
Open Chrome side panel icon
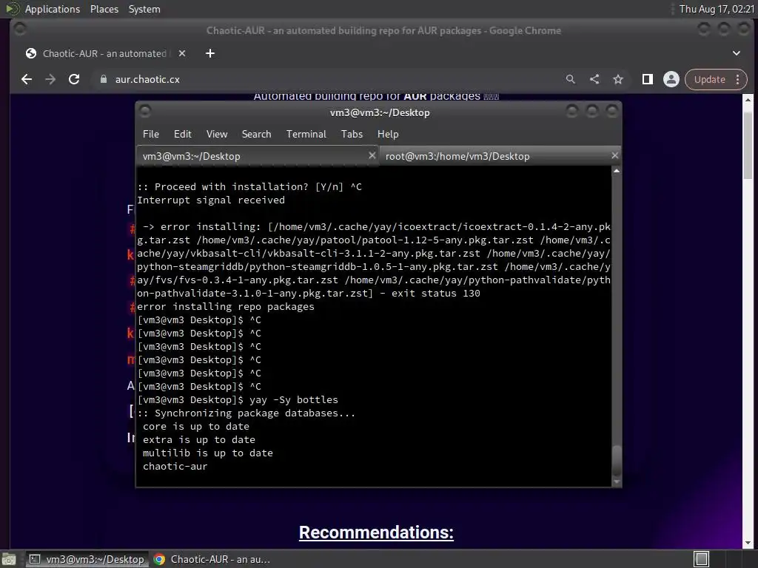[x=647, y=79]
